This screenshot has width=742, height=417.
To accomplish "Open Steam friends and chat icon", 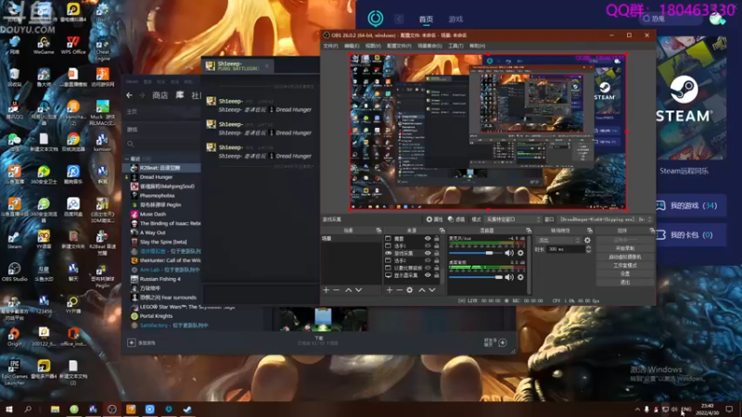I will coord(503,342).
